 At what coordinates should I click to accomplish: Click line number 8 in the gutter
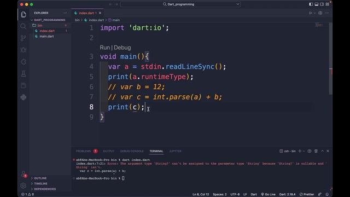(x=91, y=107)
